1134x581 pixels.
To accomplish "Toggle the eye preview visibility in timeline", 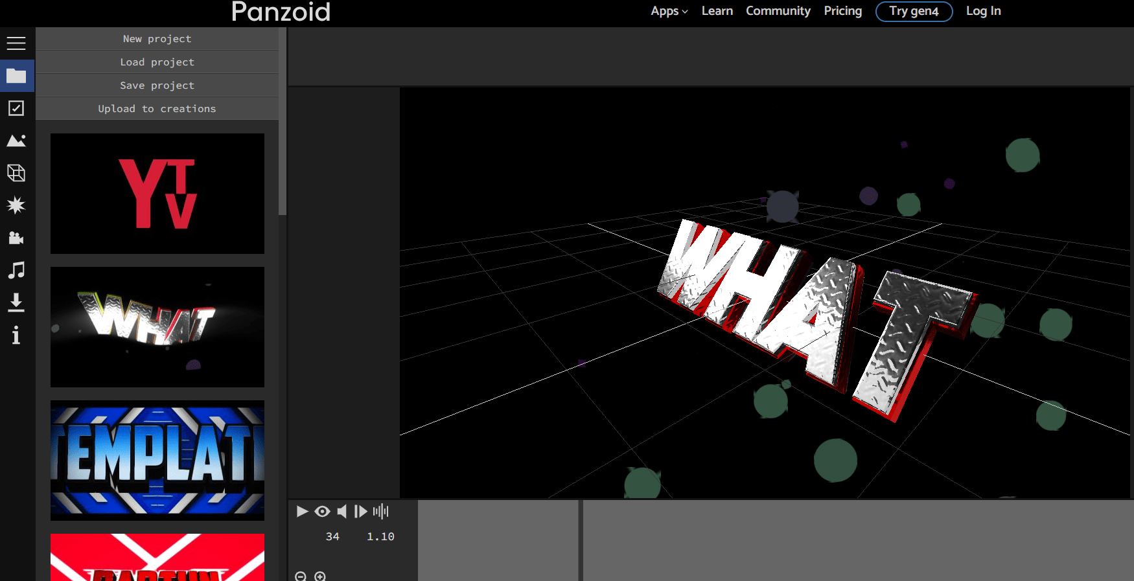I will (322, 512).
